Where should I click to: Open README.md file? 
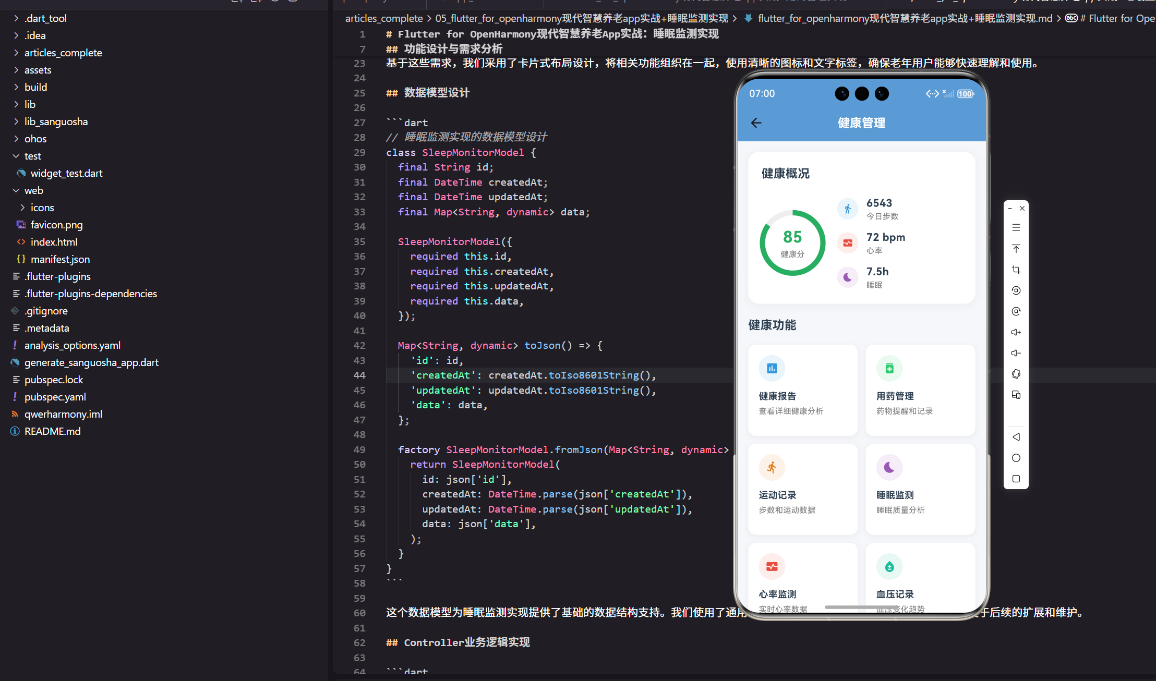point(52,431)
